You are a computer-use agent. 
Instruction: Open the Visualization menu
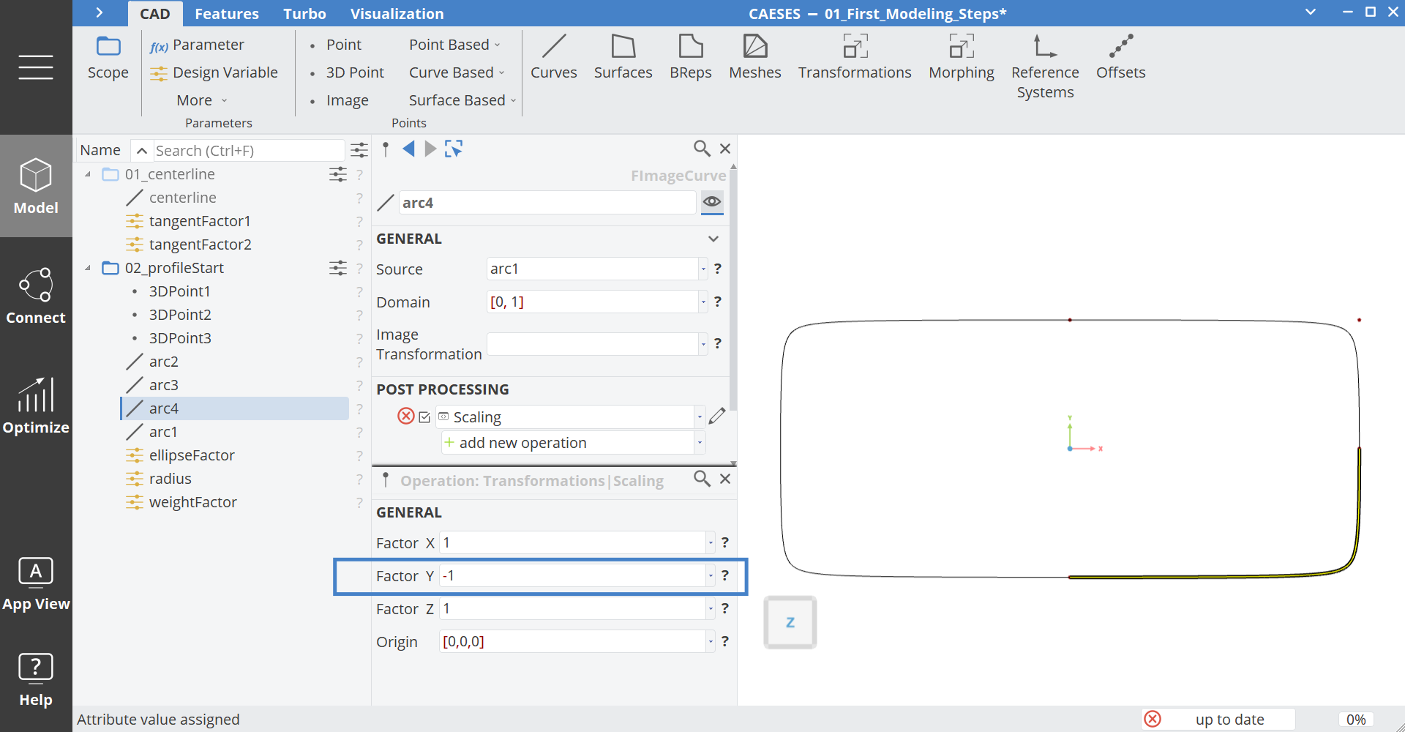(397, 13)
